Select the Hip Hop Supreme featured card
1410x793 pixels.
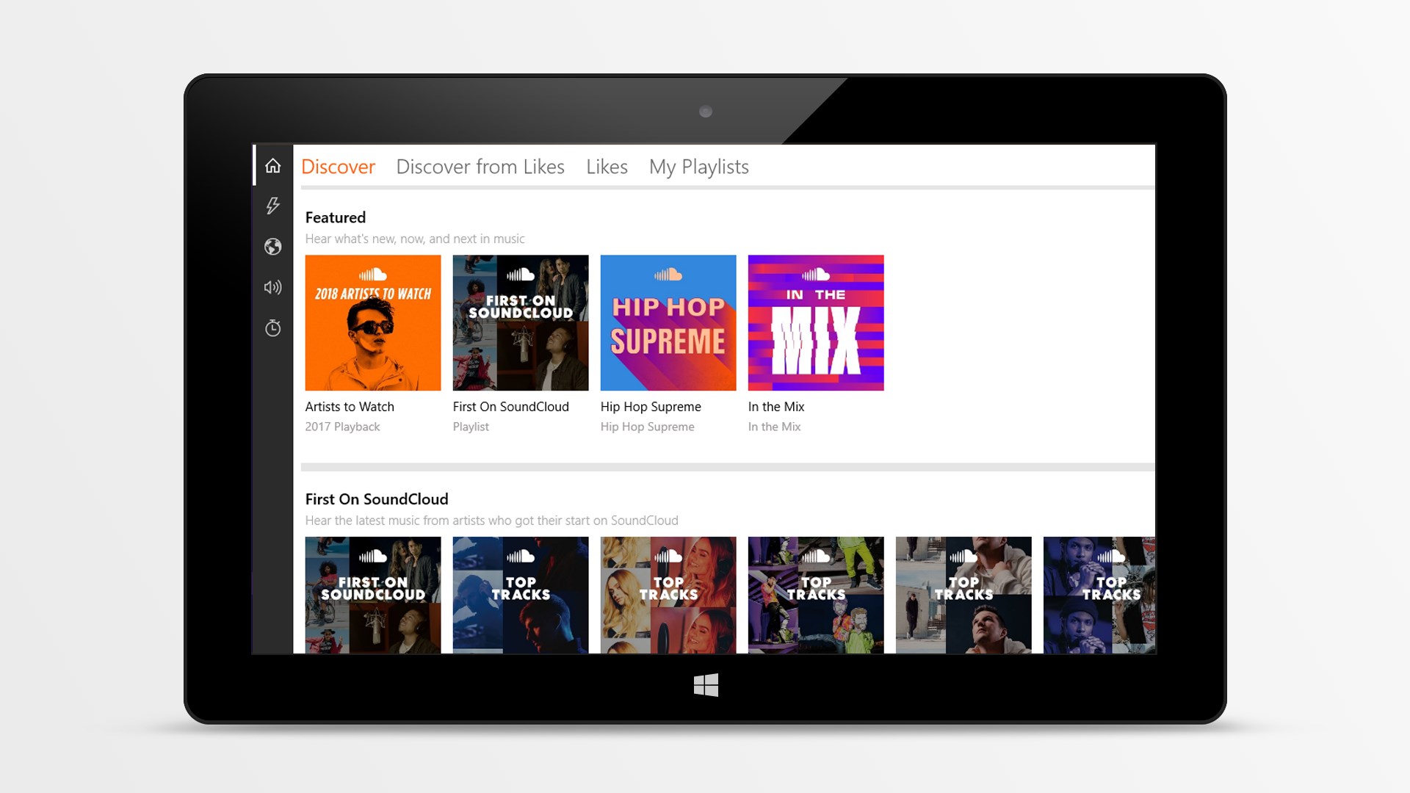(x=668, y=322)
